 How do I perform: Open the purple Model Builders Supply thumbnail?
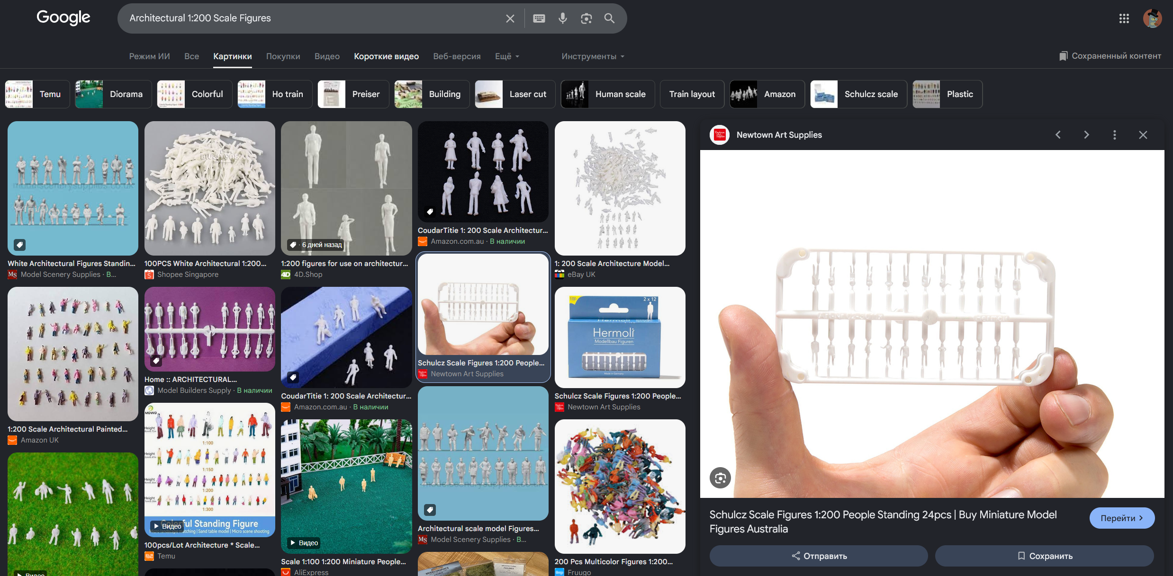point(210,329)
